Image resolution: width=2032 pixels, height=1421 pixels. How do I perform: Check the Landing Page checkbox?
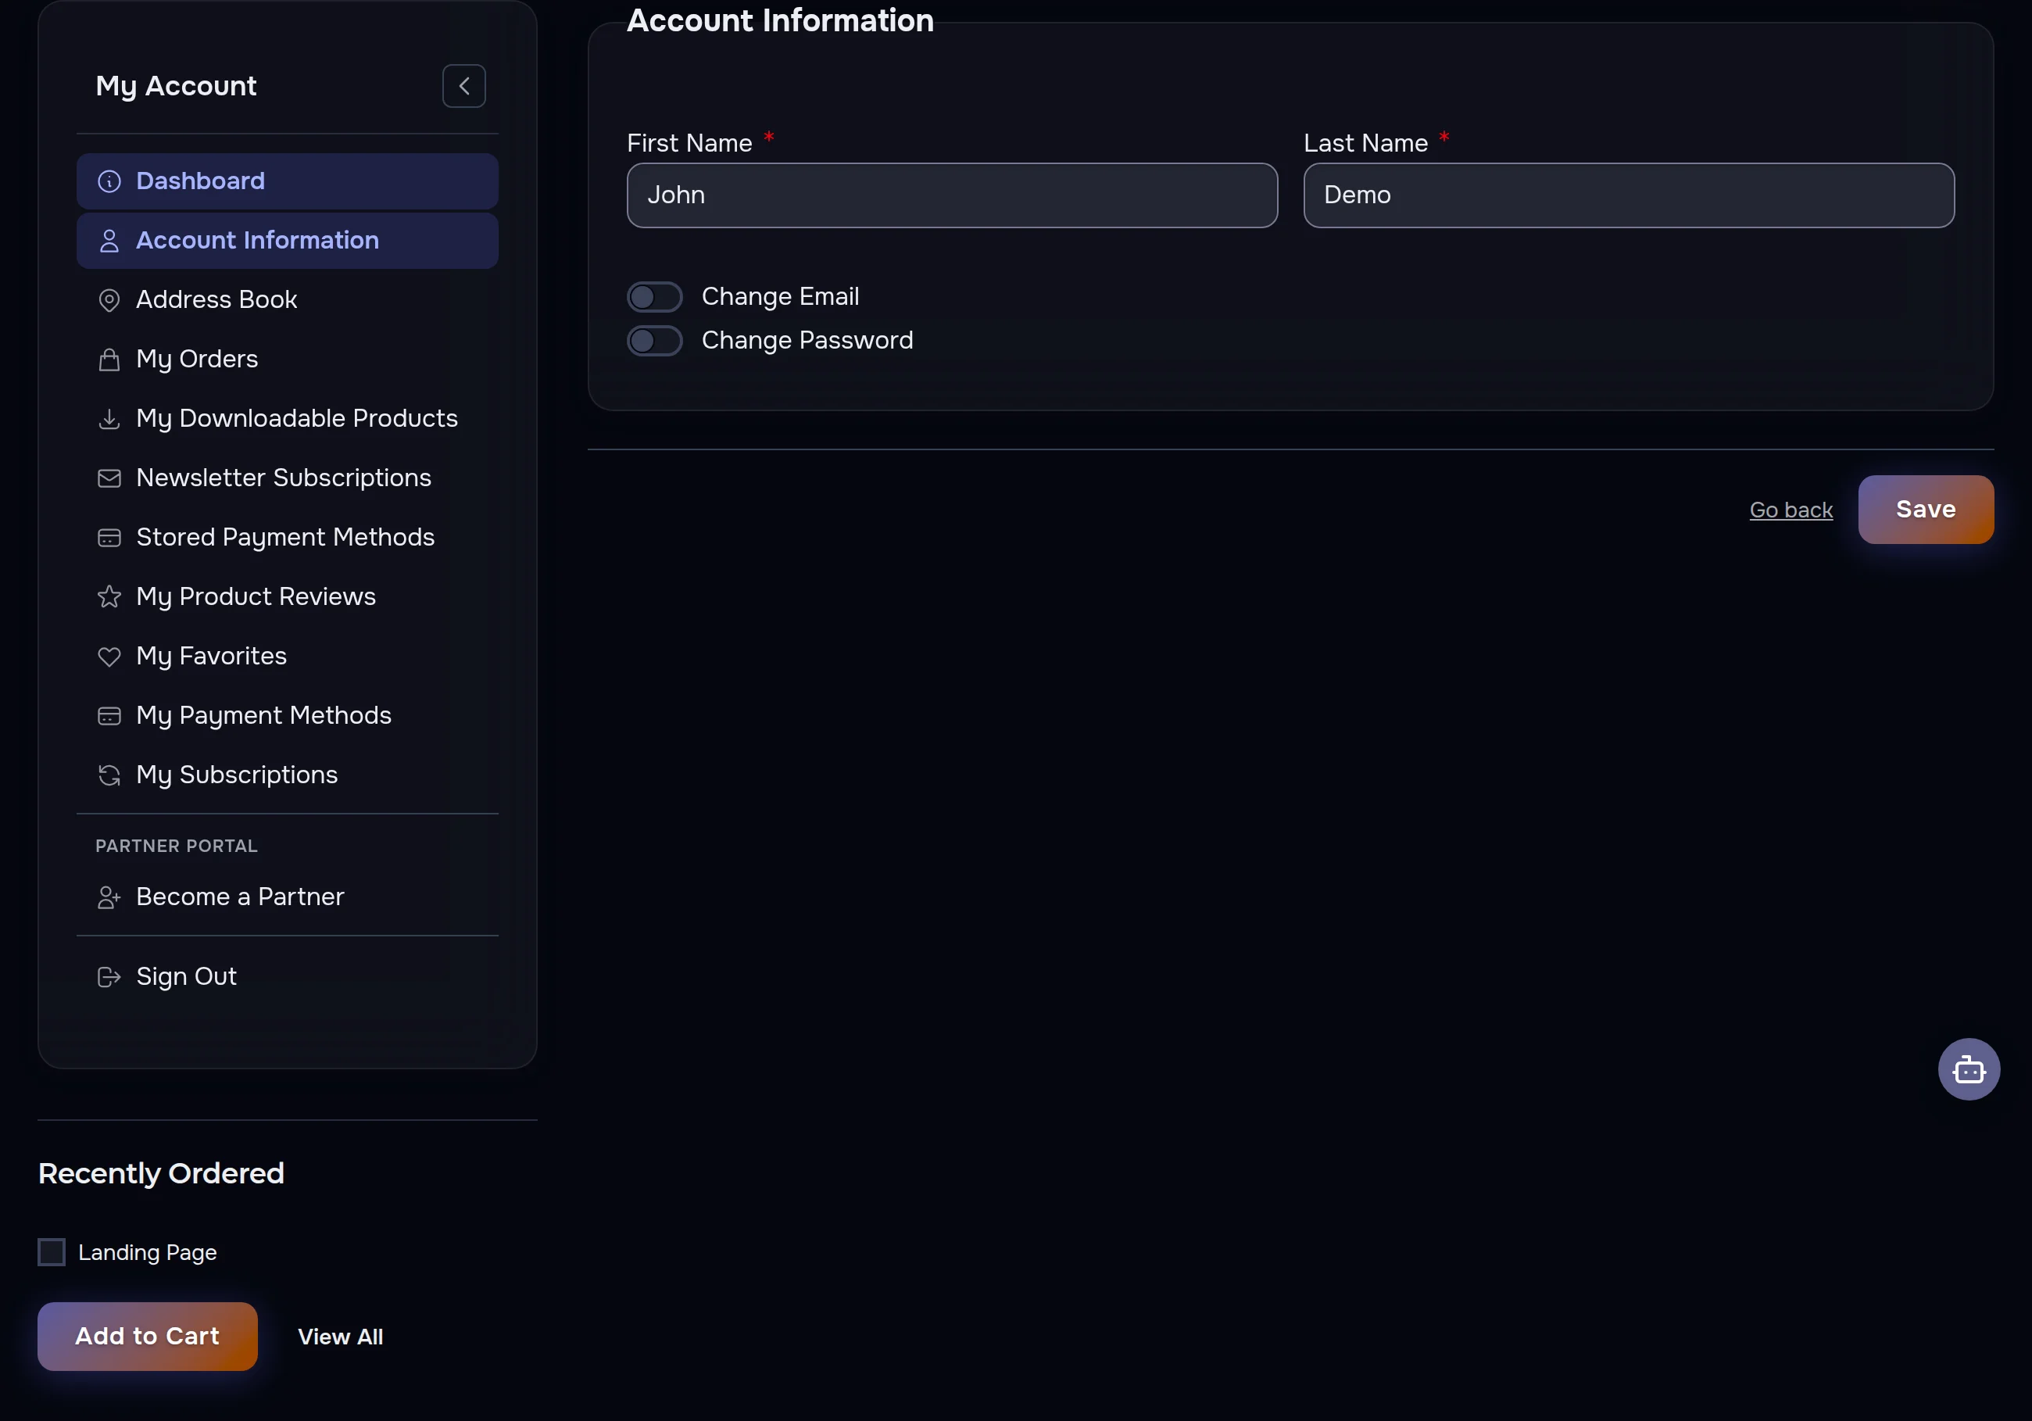pos(52,1252)
